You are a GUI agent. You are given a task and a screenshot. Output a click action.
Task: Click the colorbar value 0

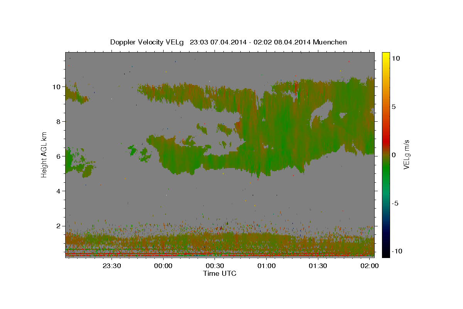[394, 155]
